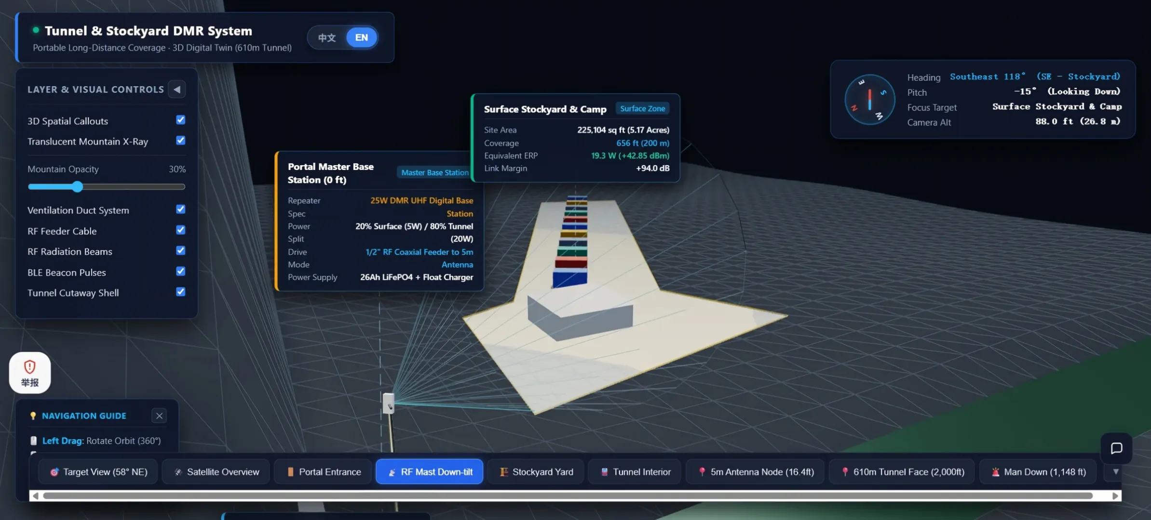Click the RF antenna mast in the scene
Screen dimensions: 1151x520
389,404
